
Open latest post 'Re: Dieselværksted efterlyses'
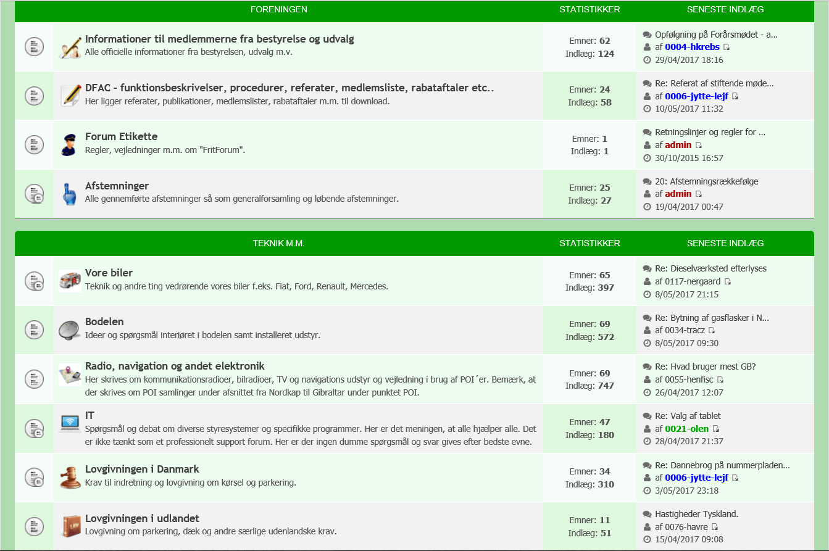710,268
